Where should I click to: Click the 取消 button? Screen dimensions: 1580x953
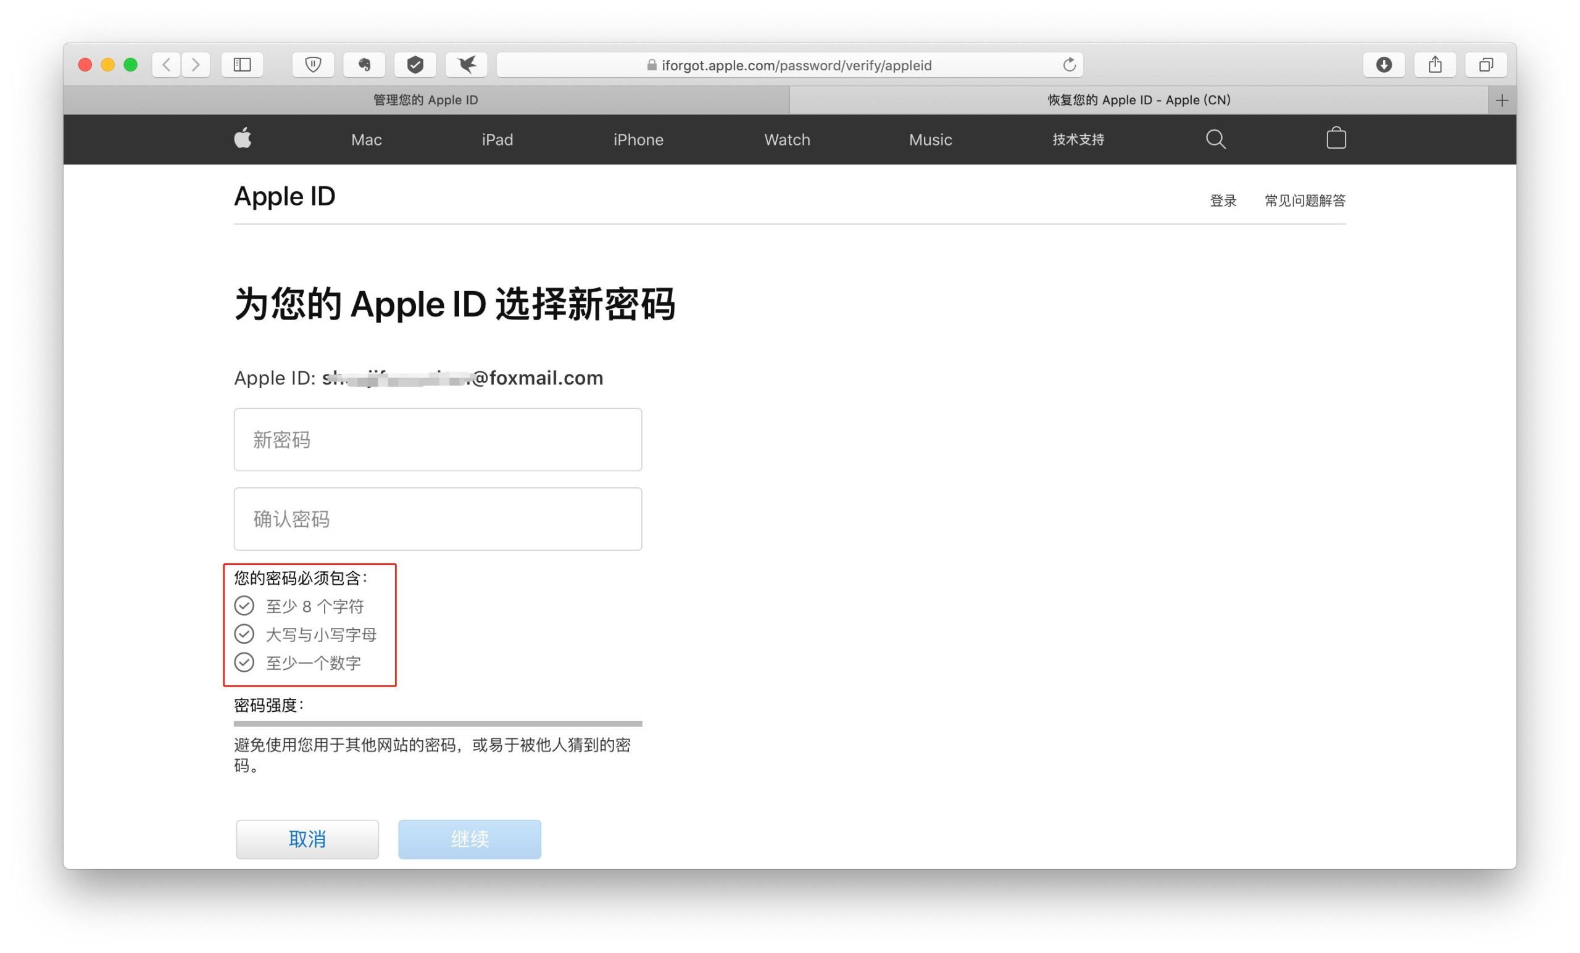(x=307, y=839)
